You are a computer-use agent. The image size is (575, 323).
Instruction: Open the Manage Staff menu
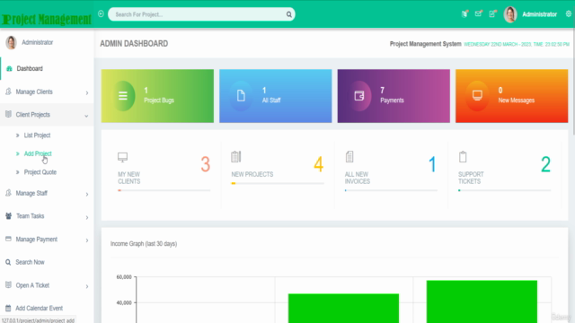(x=47, y=193)
